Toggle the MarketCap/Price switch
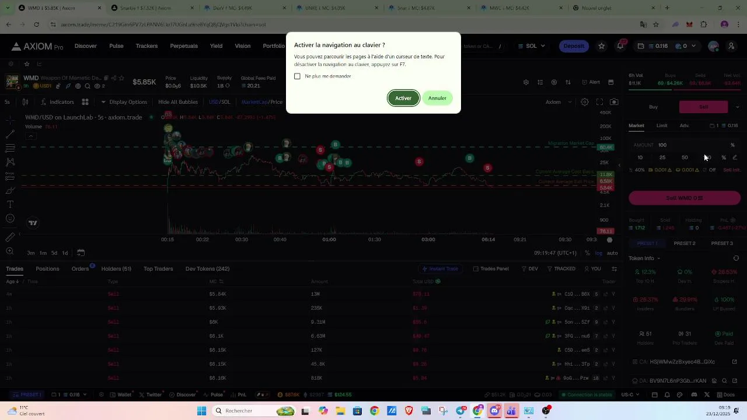 point(261,101)
